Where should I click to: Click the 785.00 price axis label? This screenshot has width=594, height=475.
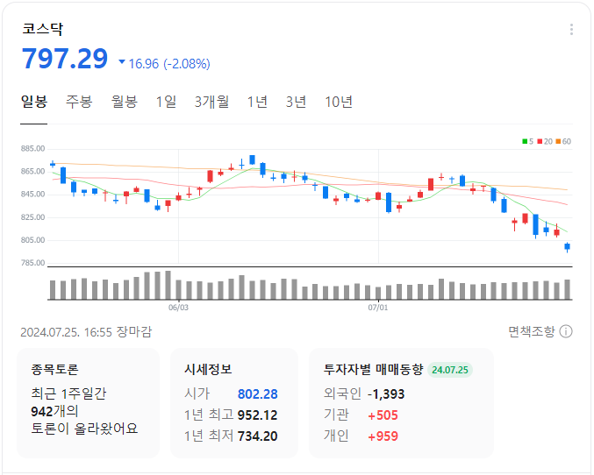tap(32, 263)
